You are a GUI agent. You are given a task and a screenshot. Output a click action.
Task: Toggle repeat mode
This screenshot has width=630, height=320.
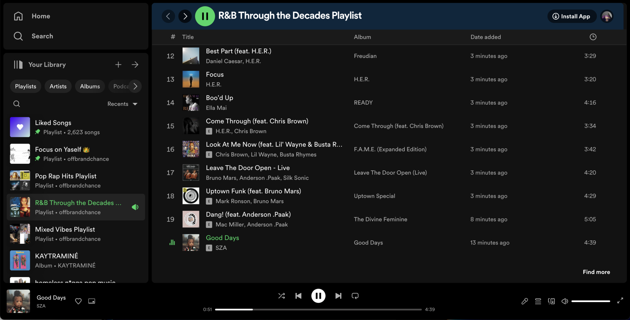pyautogui.click(x=355, y=296)
